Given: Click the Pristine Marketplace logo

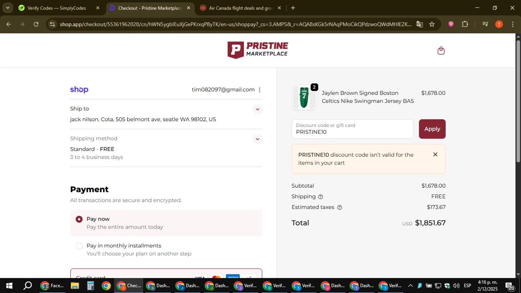Looking at the screenshot, I should (x=258, y=50).
